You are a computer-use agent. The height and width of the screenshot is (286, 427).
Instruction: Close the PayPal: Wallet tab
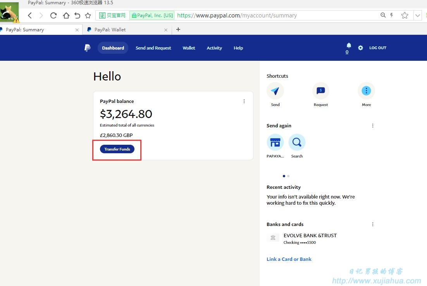pyautogui.click(x=166, y=30)
